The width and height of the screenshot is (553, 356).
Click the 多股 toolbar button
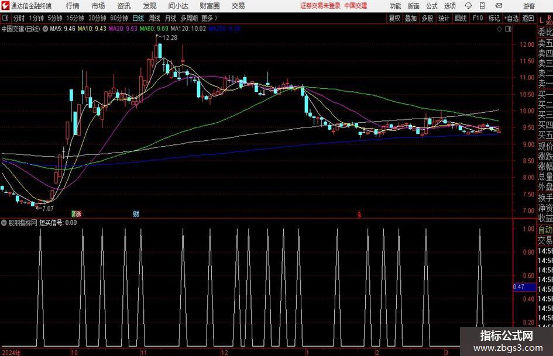pos(427,18)
